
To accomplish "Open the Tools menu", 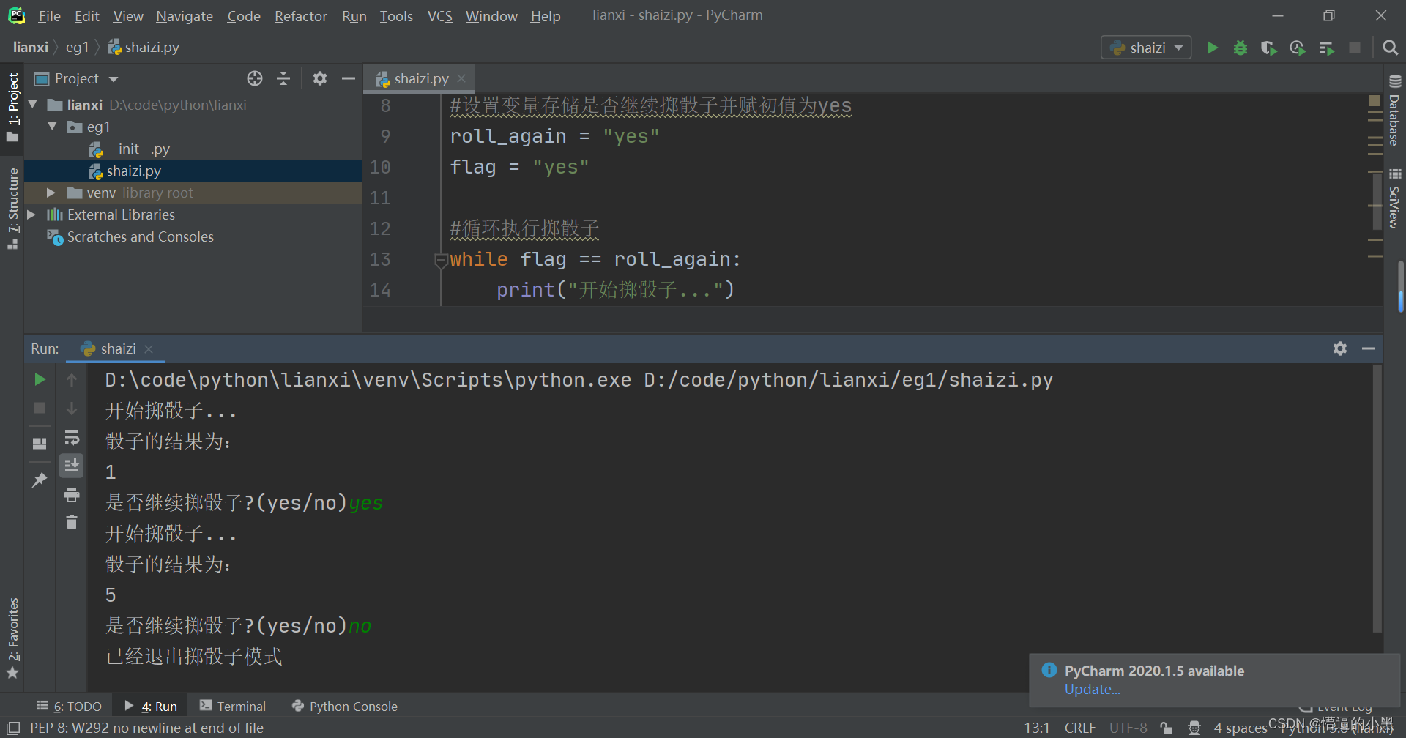I will [x=396, y=15].
